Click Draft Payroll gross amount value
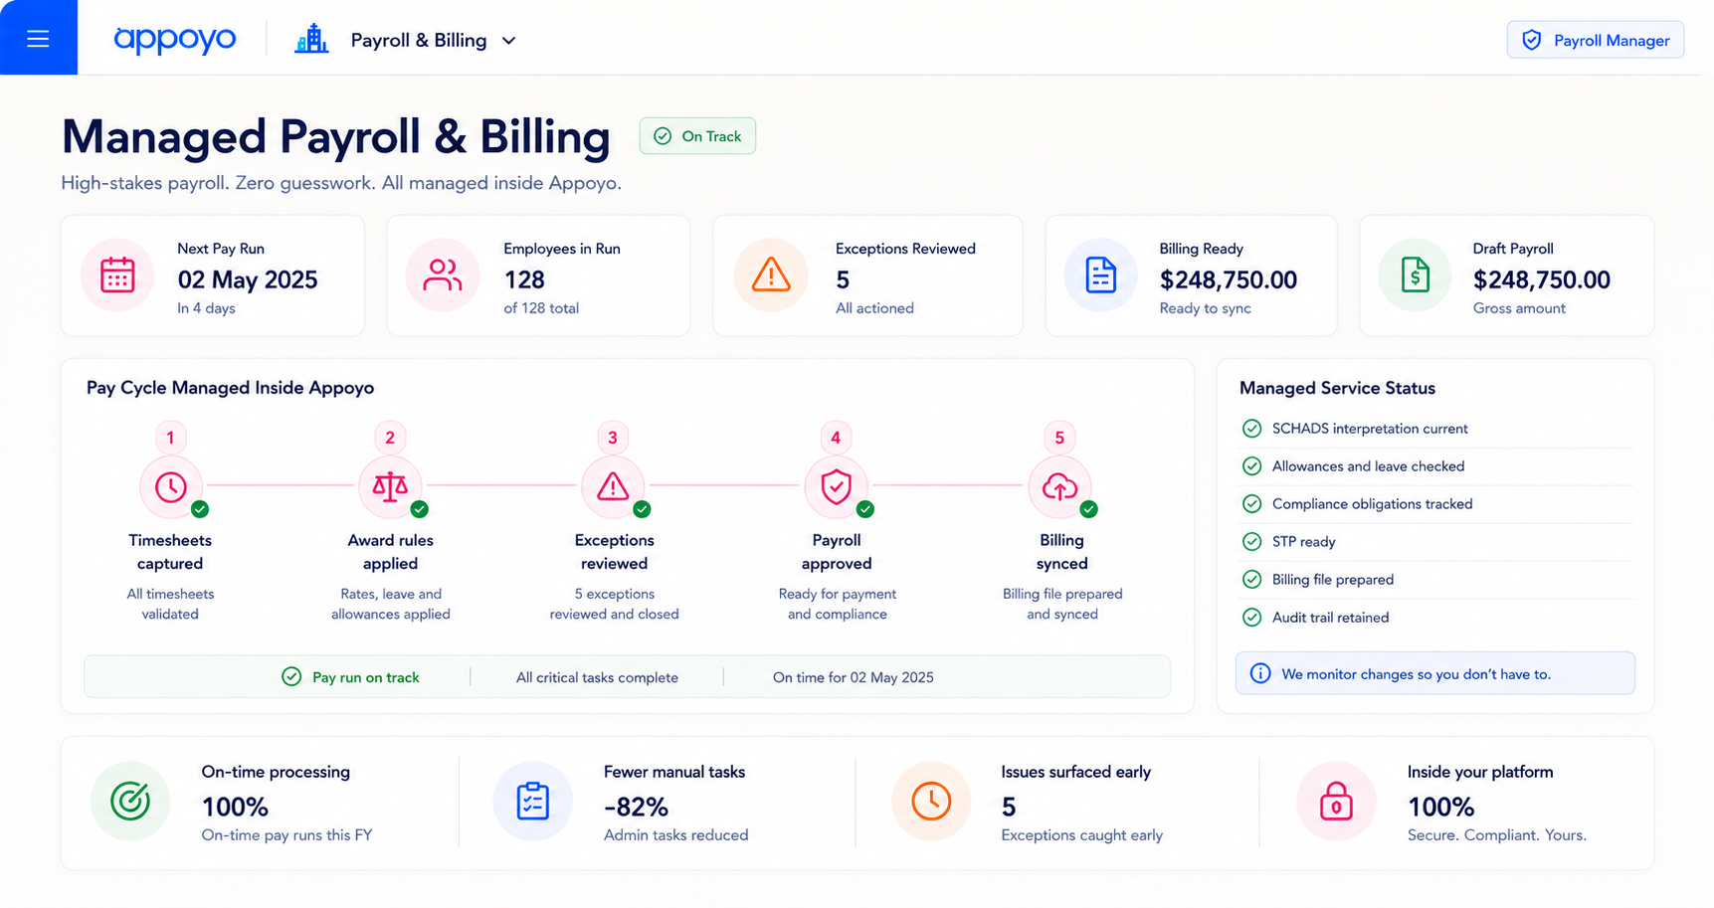Viewport: 1714px width, 908px height. tap(1542, 279)
